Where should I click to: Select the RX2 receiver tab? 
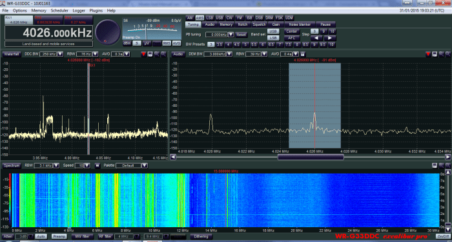point(48,20)
